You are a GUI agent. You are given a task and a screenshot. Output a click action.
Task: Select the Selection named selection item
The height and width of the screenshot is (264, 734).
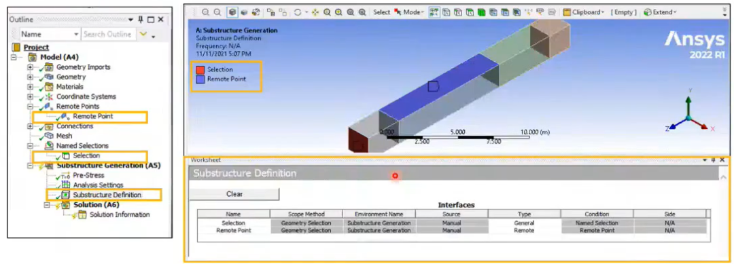pyautogui.click(x=86, y=155)
